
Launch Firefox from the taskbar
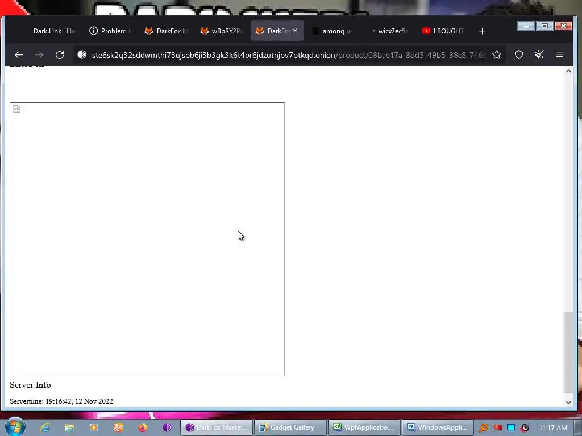coord(143,427)
